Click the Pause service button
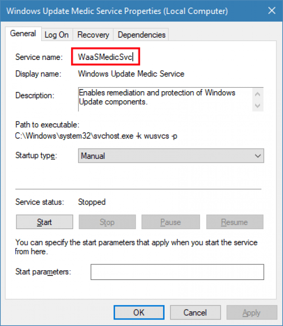This screenshot has height=326, width=283. [170, 222]
